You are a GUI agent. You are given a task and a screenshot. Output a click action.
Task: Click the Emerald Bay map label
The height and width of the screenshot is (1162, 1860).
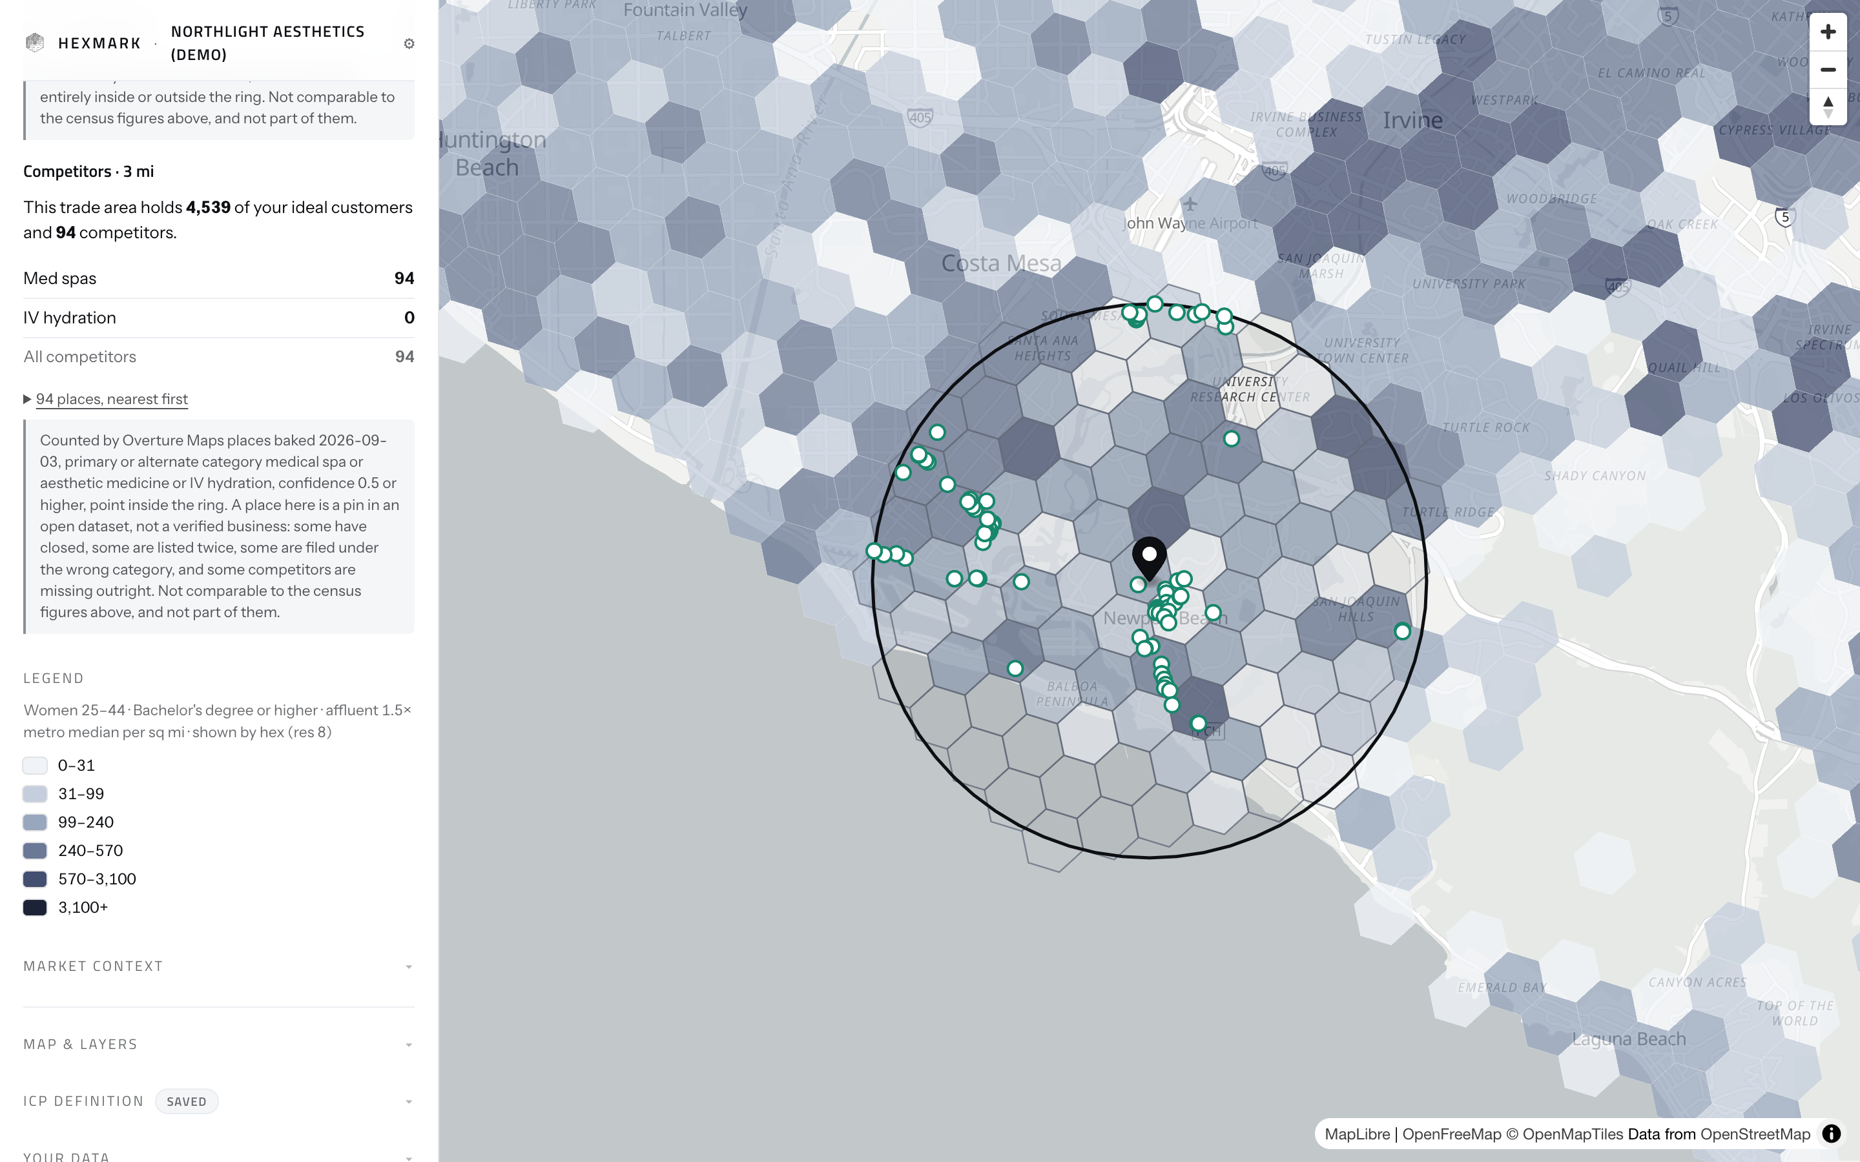(x=1502, y=988)
